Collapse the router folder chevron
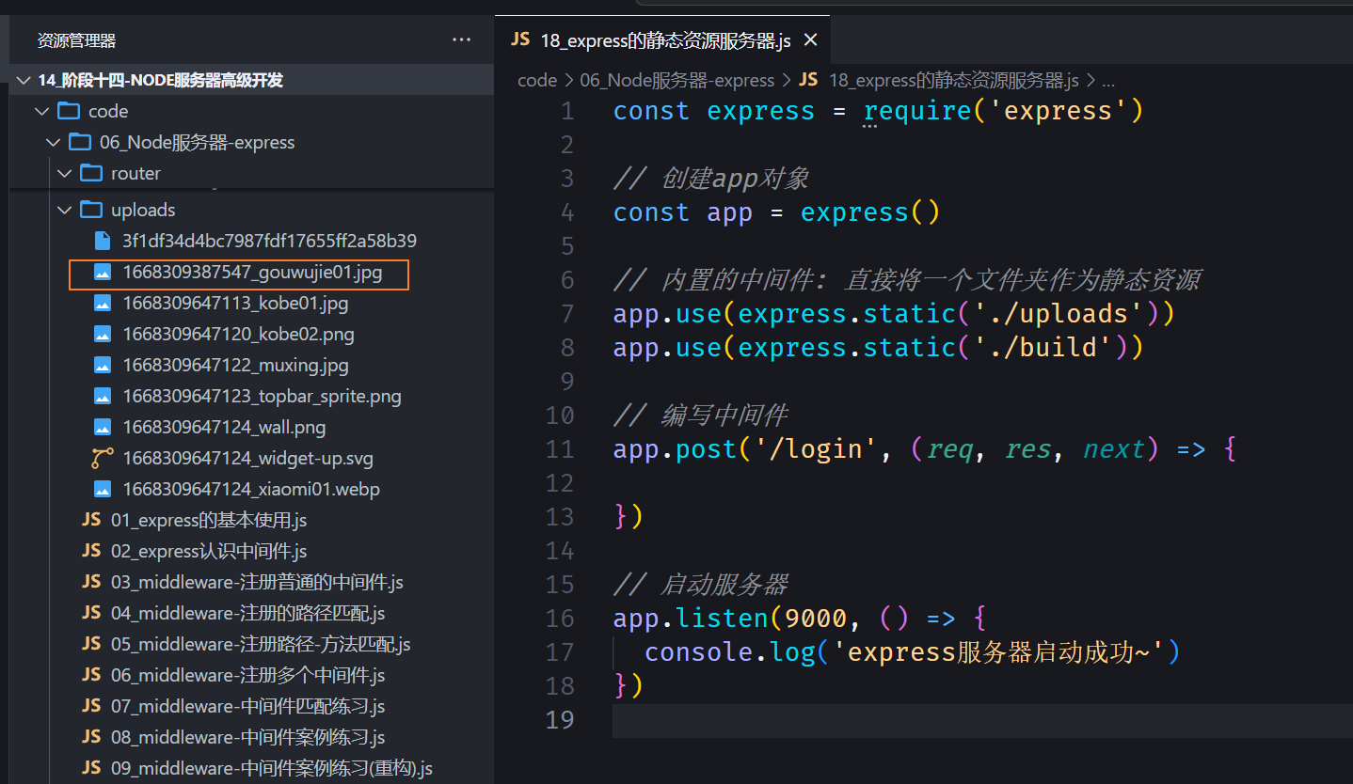 tap(64, 174)
